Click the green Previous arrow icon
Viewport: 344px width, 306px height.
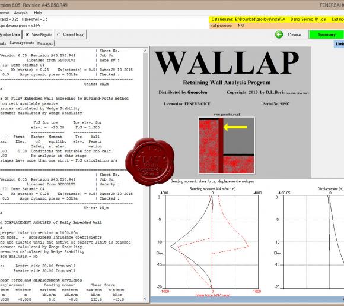(x=279, y=34)
